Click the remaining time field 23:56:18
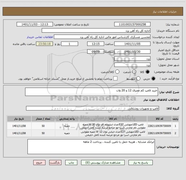 pyautogui.click(x=45, y=44)
